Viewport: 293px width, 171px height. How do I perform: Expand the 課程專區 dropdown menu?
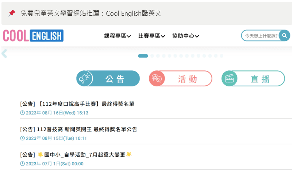(x=117, y=36)
